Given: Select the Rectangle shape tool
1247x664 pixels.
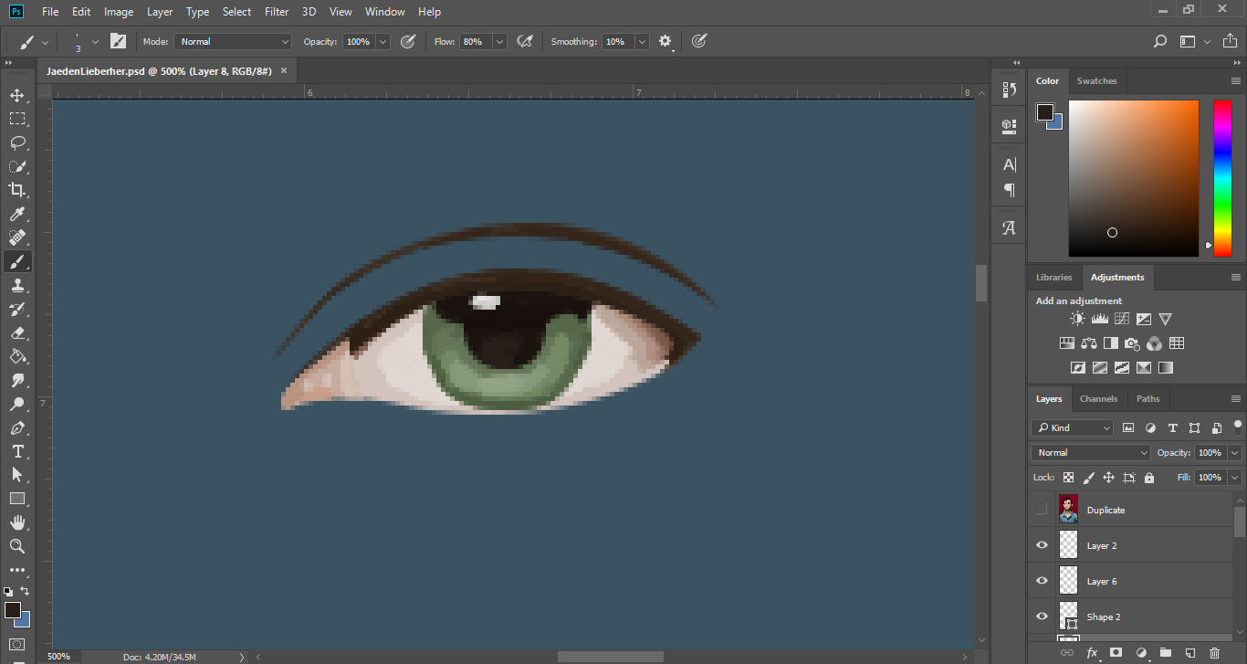Looking at the screenshot, I should click(x=17, y=499).
